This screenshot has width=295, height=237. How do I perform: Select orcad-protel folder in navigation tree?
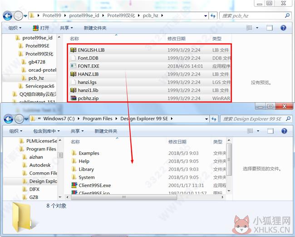point(39,70)
